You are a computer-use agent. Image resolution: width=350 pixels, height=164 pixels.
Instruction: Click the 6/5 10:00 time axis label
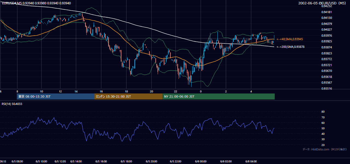[41, 161]
